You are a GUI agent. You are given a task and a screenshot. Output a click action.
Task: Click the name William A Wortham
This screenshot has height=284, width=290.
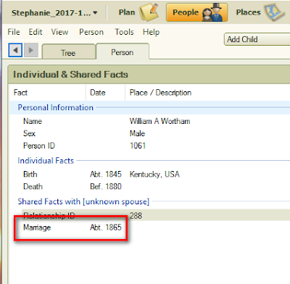[159, 121]
